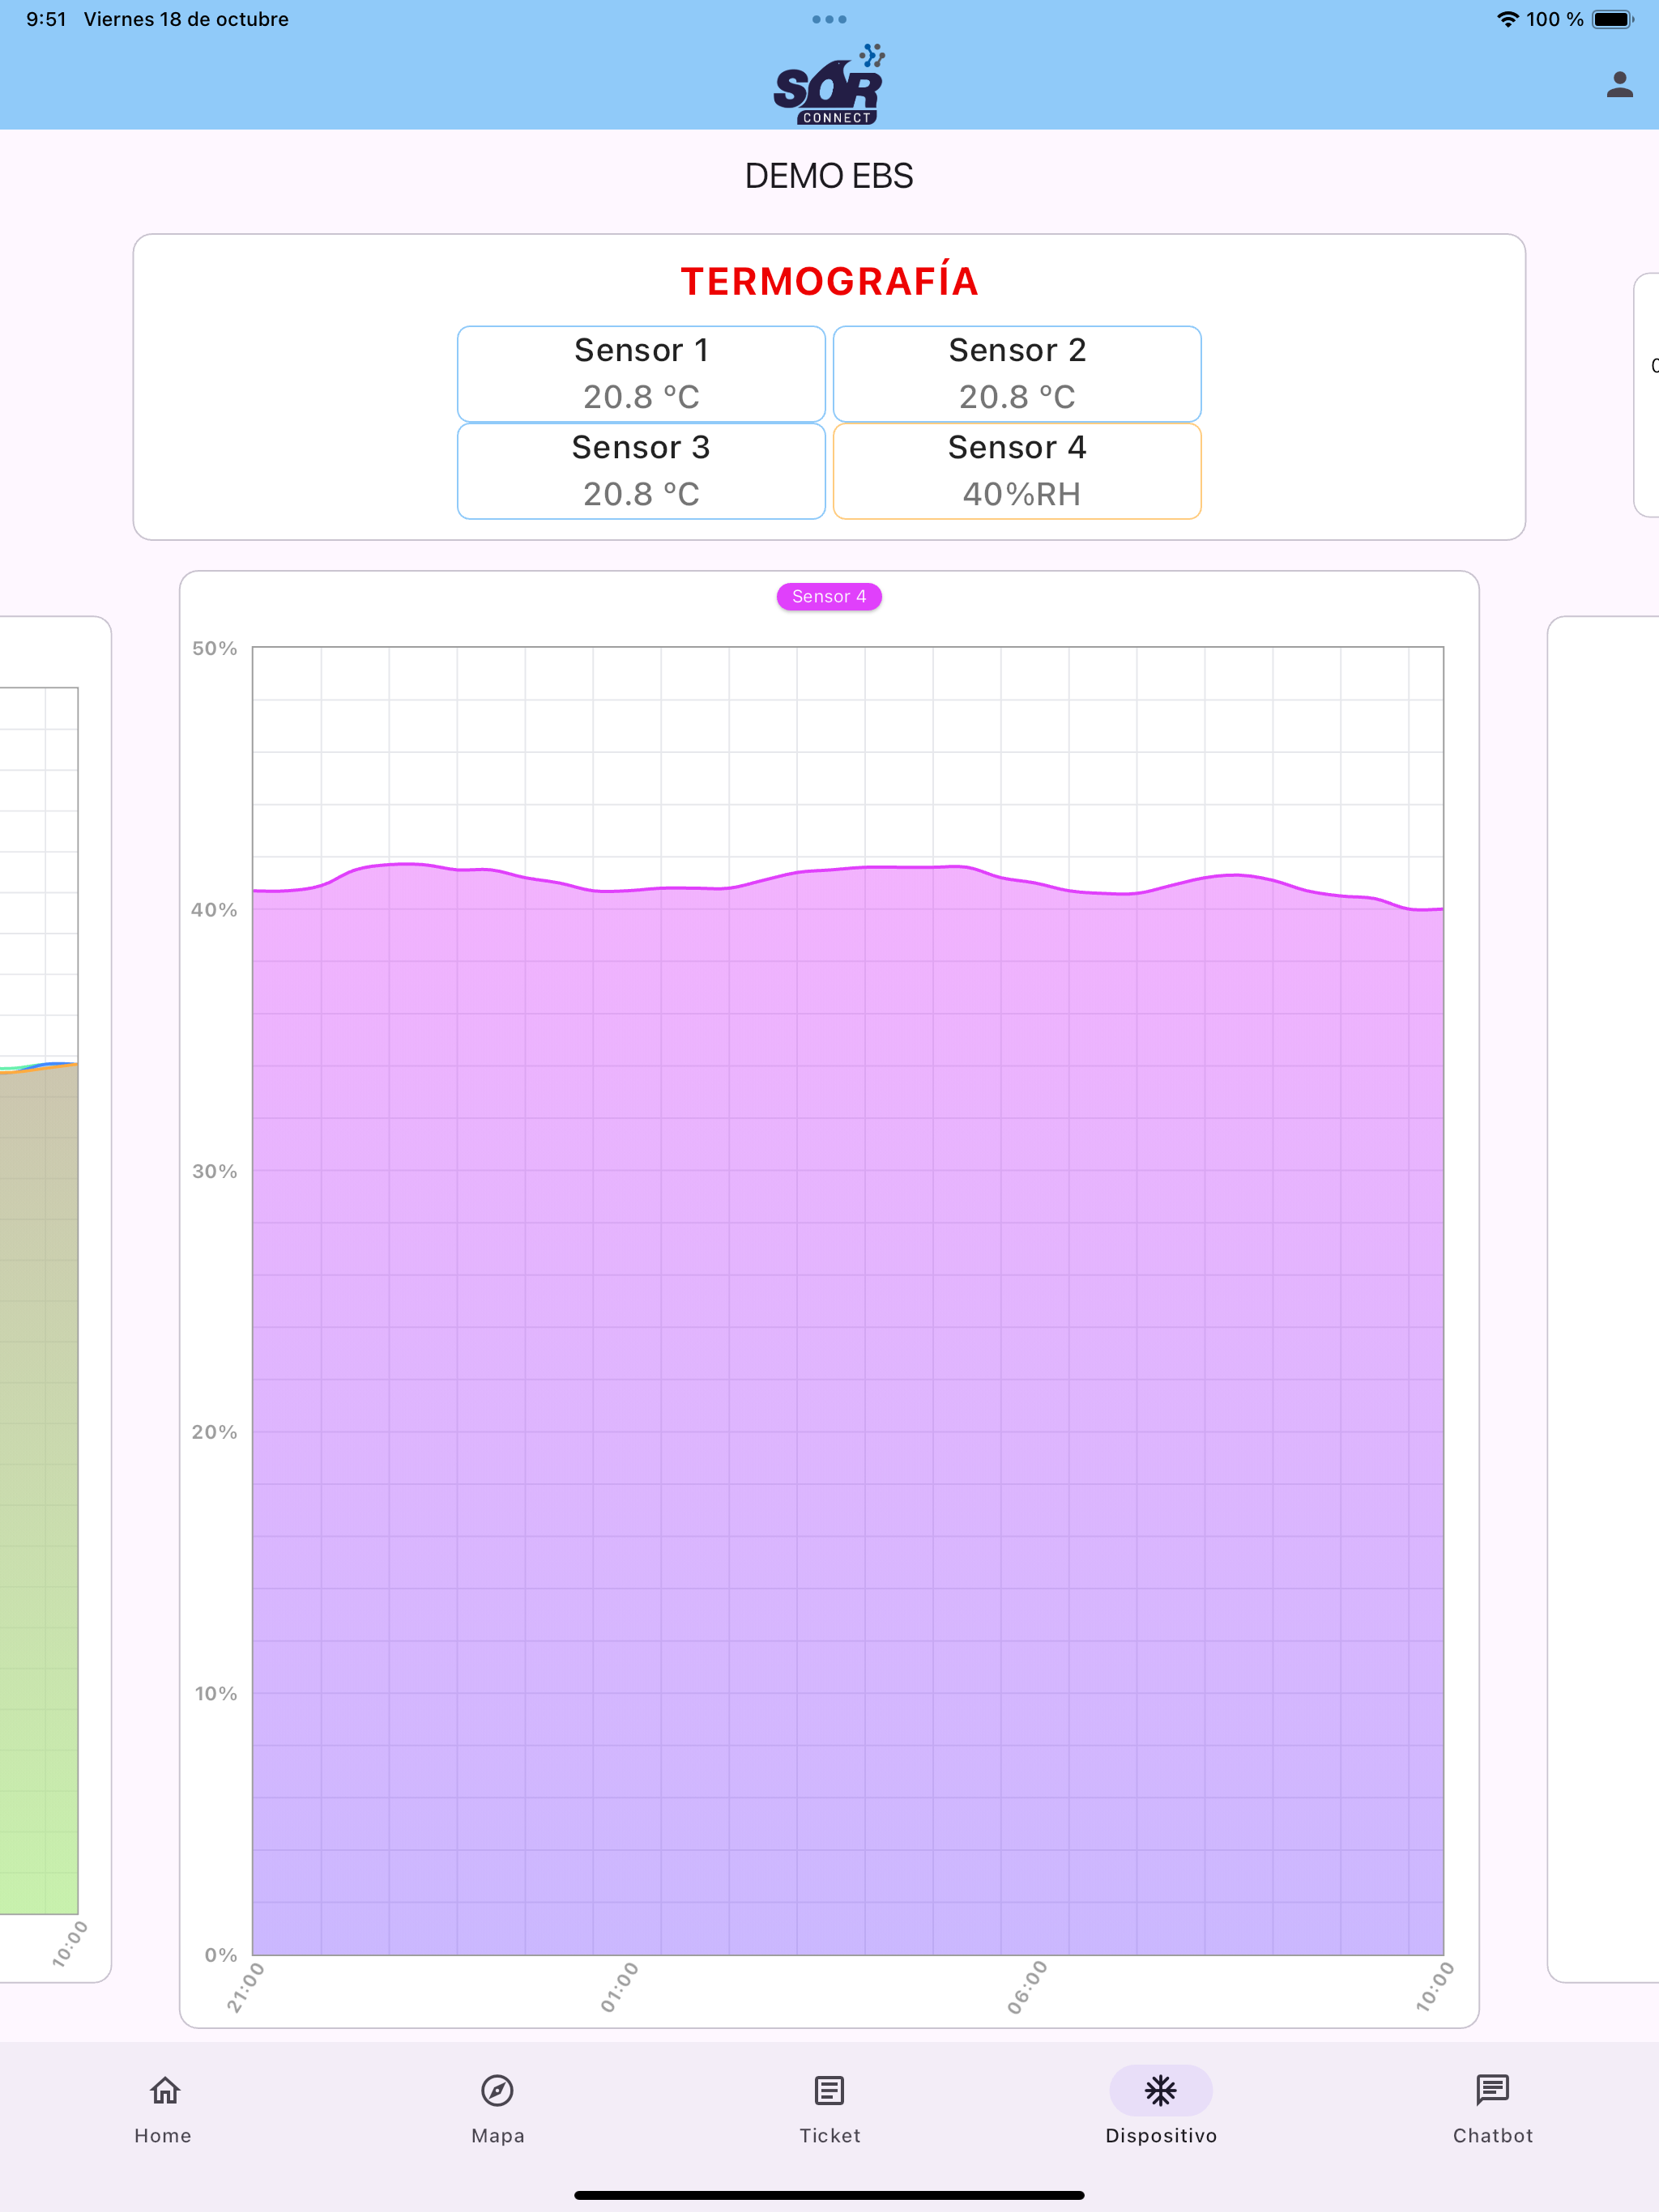Click the TERMOGRAFÍA heading
1659x2212 pixels.
point(829,281)
